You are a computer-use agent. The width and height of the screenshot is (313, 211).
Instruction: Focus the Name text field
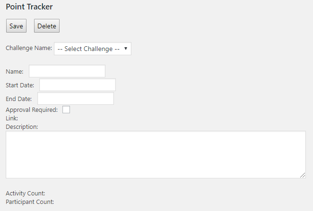pyautogui.click(x=67, y=71)
